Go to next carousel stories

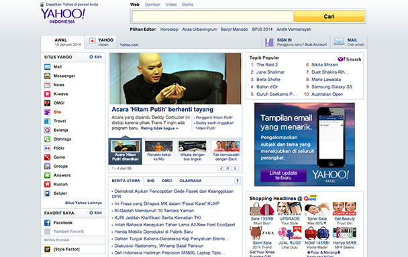pos(235,169)
